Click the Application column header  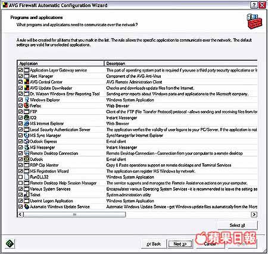pyautogui.click(x=61, y=64)
